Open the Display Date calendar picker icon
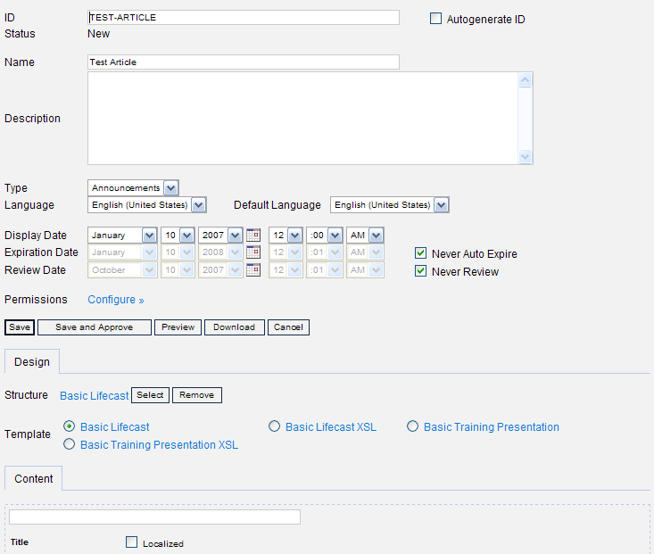The width and height of the screenshot is (654, 554). [x=253, y=236]
